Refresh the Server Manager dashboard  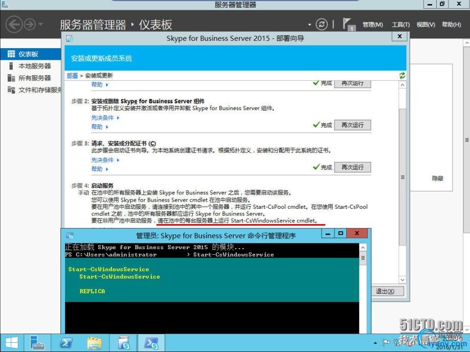click(x=322, y=24)
